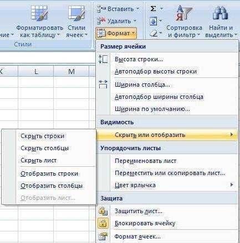
Task: Select Автоподбор ширины столбца item
Action: point(159,97)
